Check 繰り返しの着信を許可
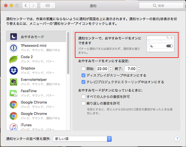The width and height of the screenshot is (186, 147). (x=83, y=103)
